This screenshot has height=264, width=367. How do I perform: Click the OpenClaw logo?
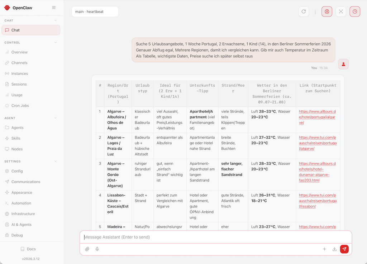(7, 8)
